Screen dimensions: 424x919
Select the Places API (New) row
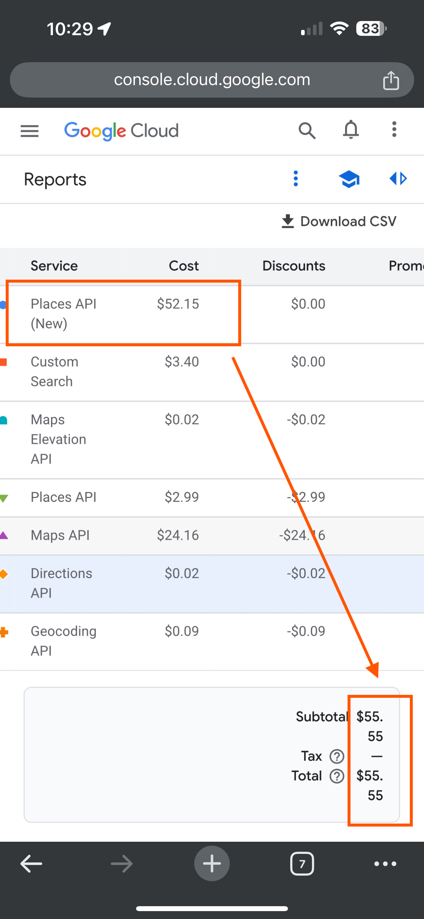[x=212, y=314]
